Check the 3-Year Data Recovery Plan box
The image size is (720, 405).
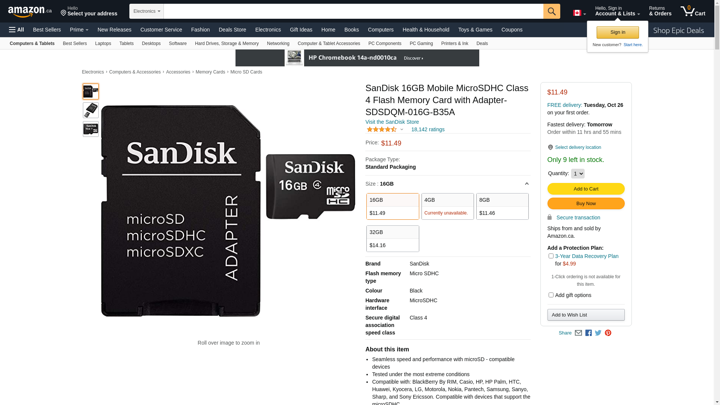tap(550, 256)
